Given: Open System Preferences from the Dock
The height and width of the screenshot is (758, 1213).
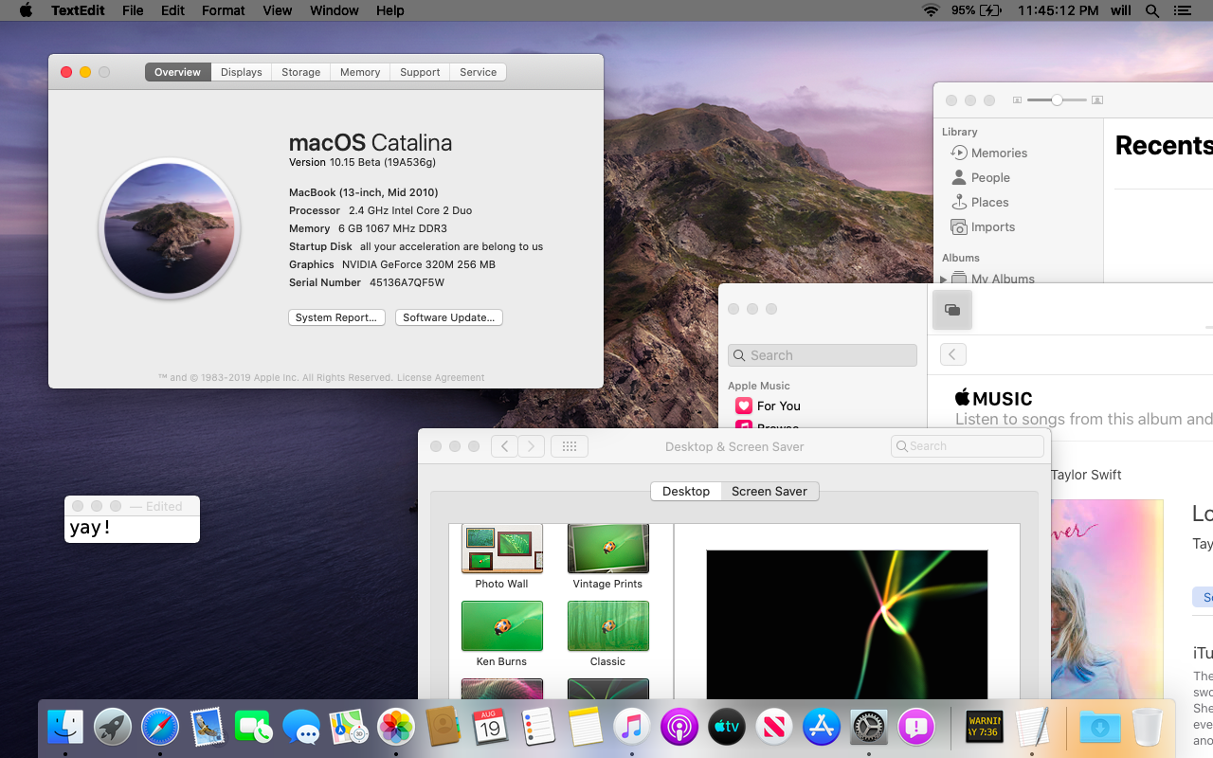Looking at the screenshot, I should (869, 727).
